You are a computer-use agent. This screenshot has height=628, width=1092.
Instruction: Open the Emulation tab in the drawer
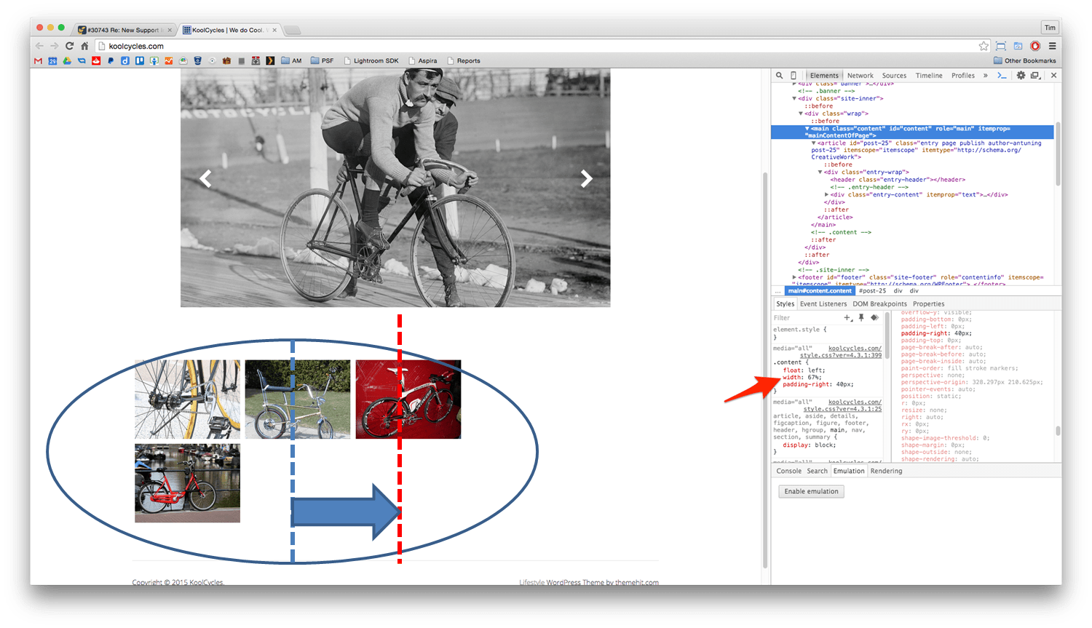pos(849,471)
